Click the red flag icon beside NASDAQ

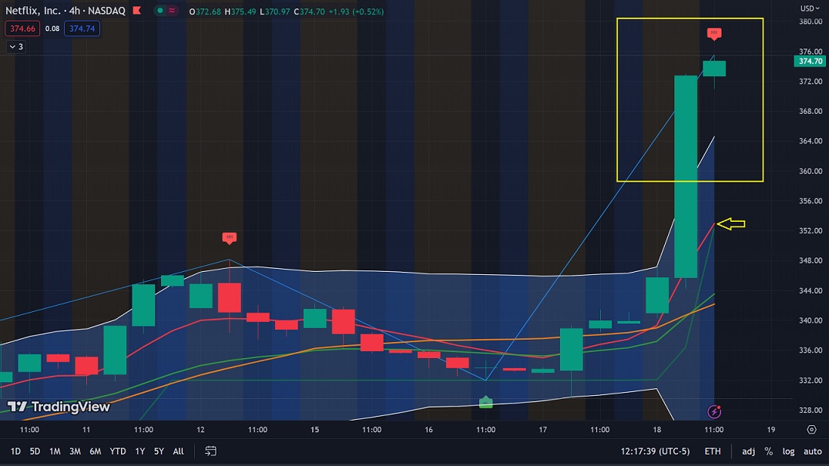tap(137, 11)
